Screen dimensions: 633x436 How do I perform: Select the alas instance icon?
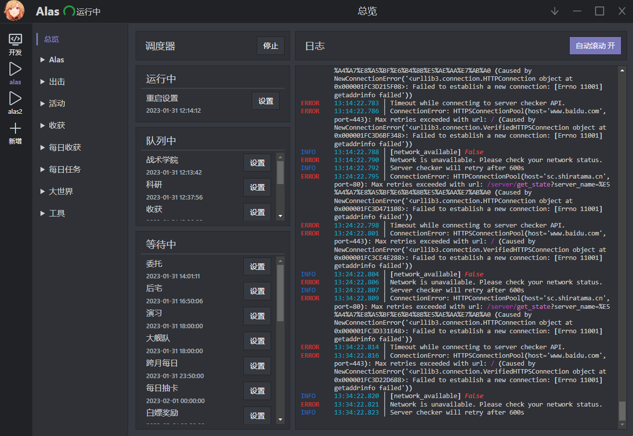[x=15, y=69]
